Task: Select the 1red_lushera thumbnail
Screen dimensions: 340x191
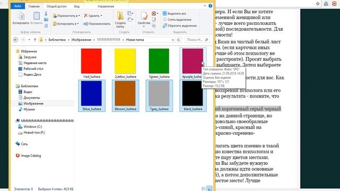Action: tap(91, 61)
